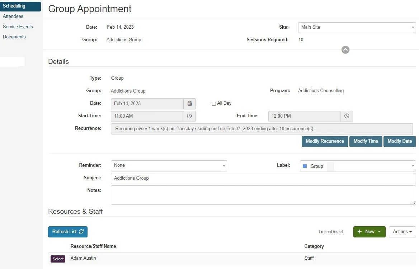419x269 pixels.
Task: Open the Site dropdown
Action: 412,27
